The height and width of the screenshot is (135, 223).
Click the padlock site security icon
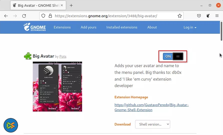(50, 16)
